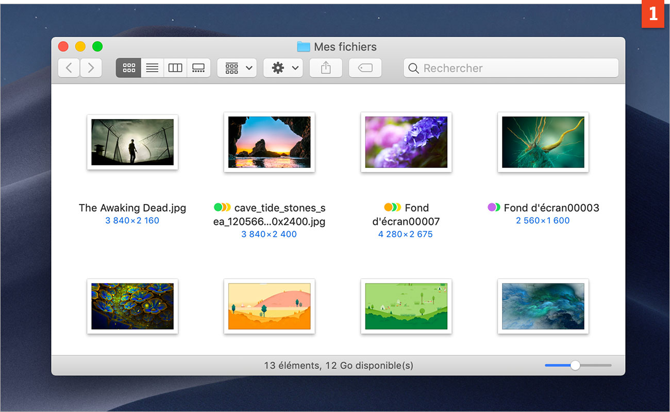Click the tag dots beside Fond d'écran00007

click(392, 208)
